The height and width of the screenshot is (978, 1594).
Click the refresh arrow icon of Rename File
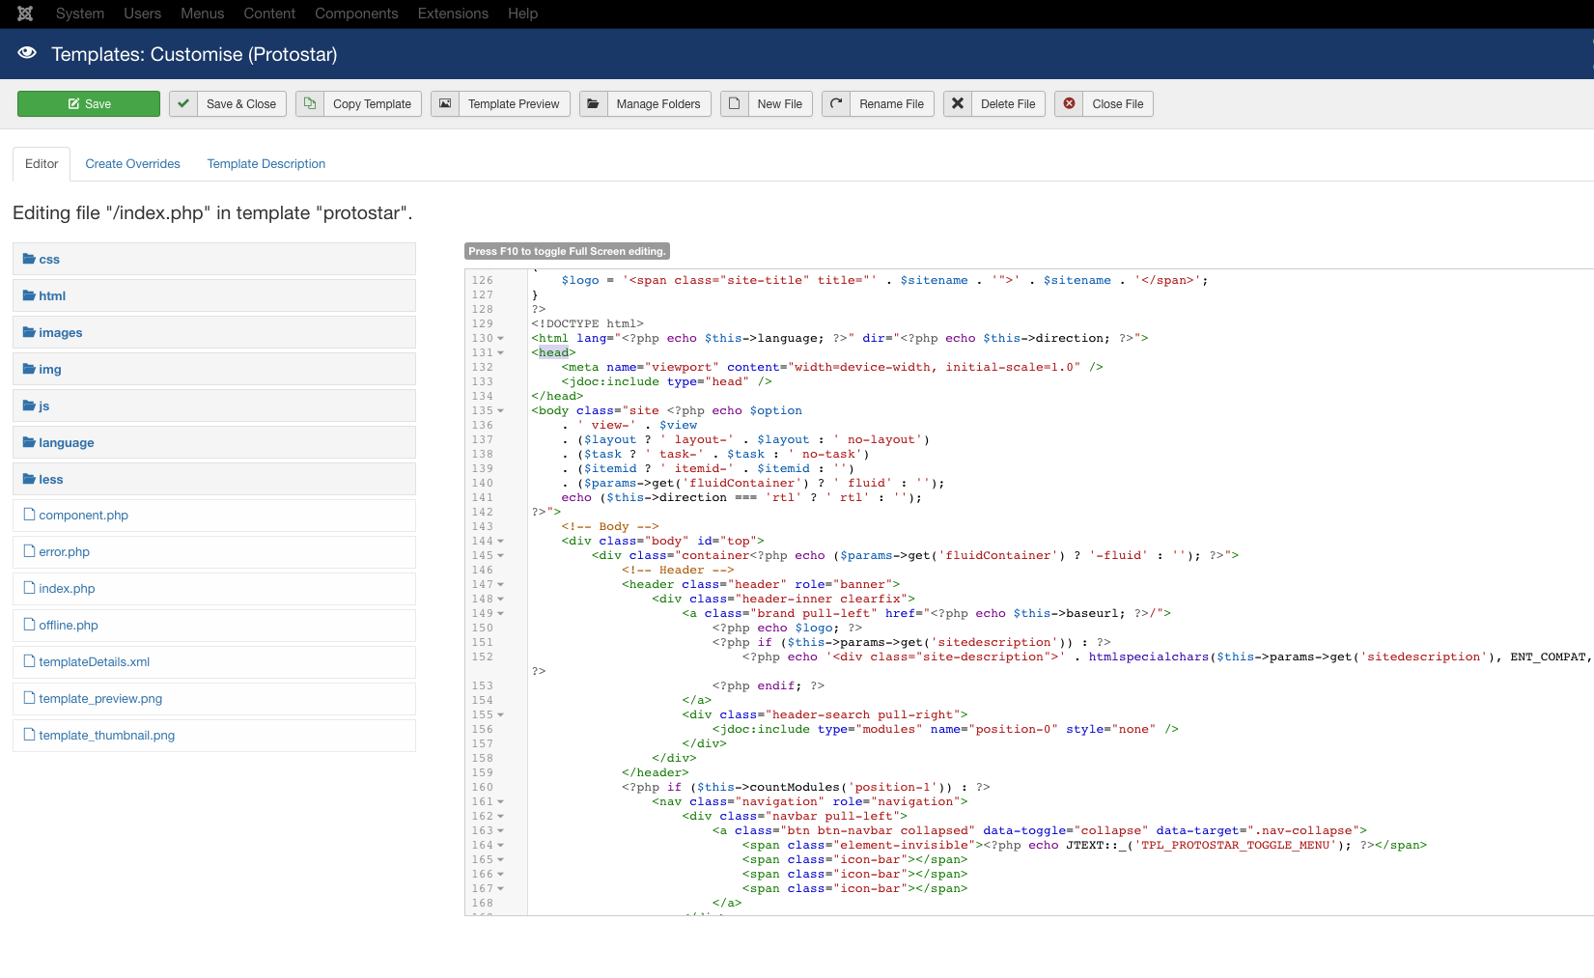point(836,104)
